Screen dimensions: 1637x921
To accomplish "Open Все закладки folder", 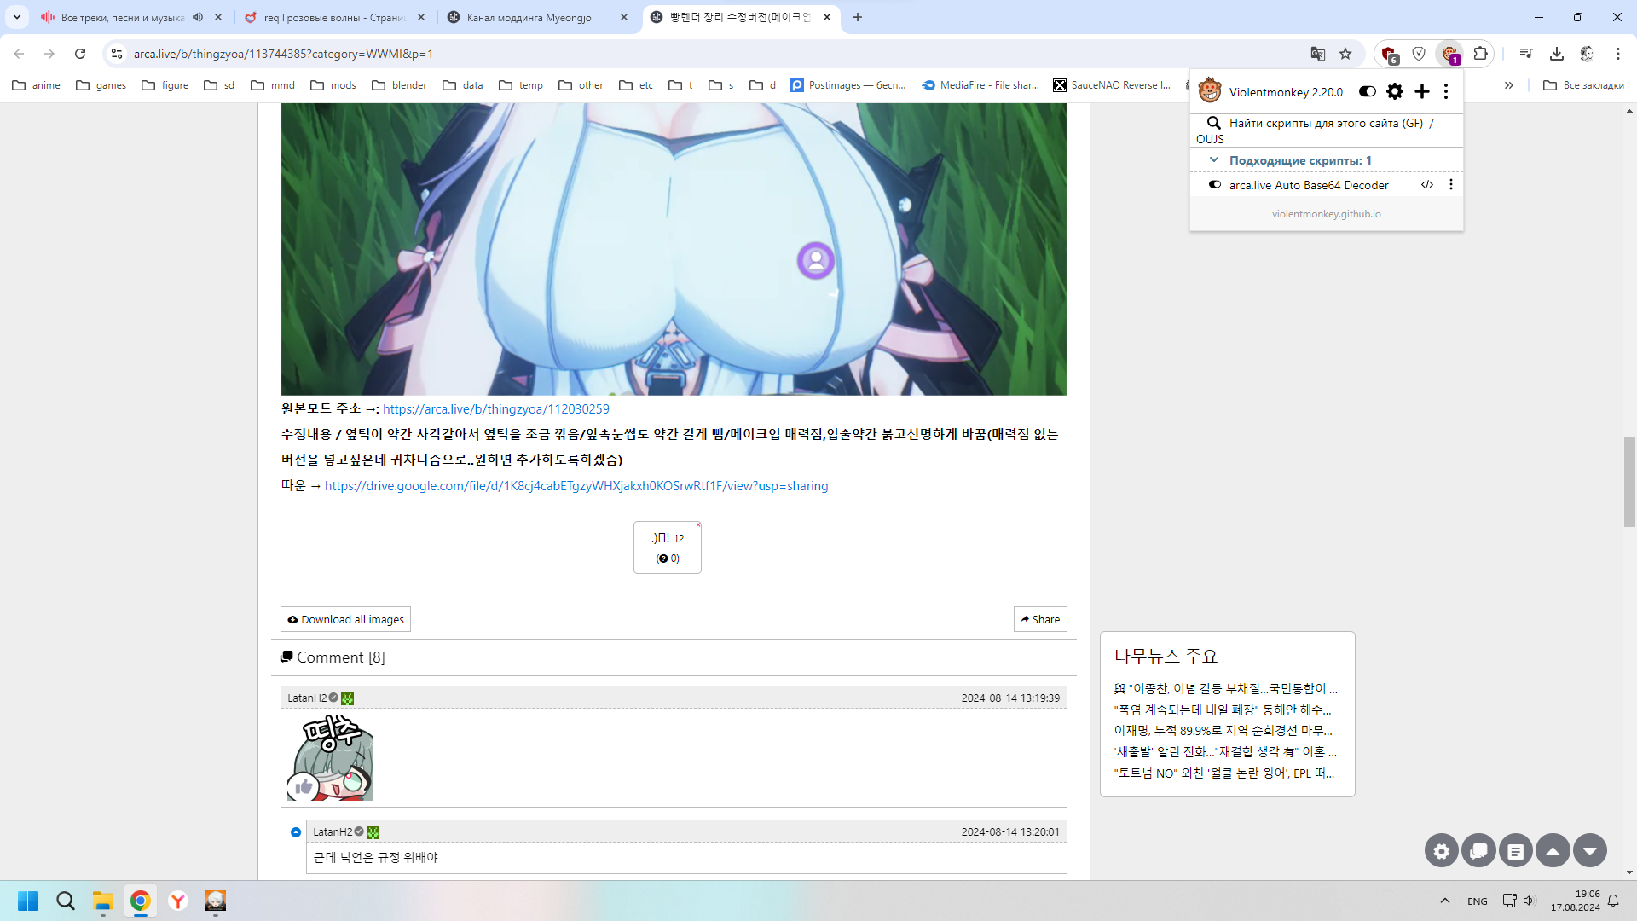I will coord(1583,85).
